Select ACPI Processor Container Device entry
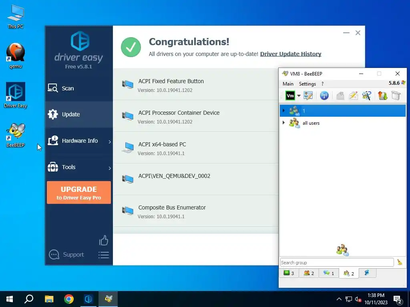The image size is (410, 307). tap(196, 116)
